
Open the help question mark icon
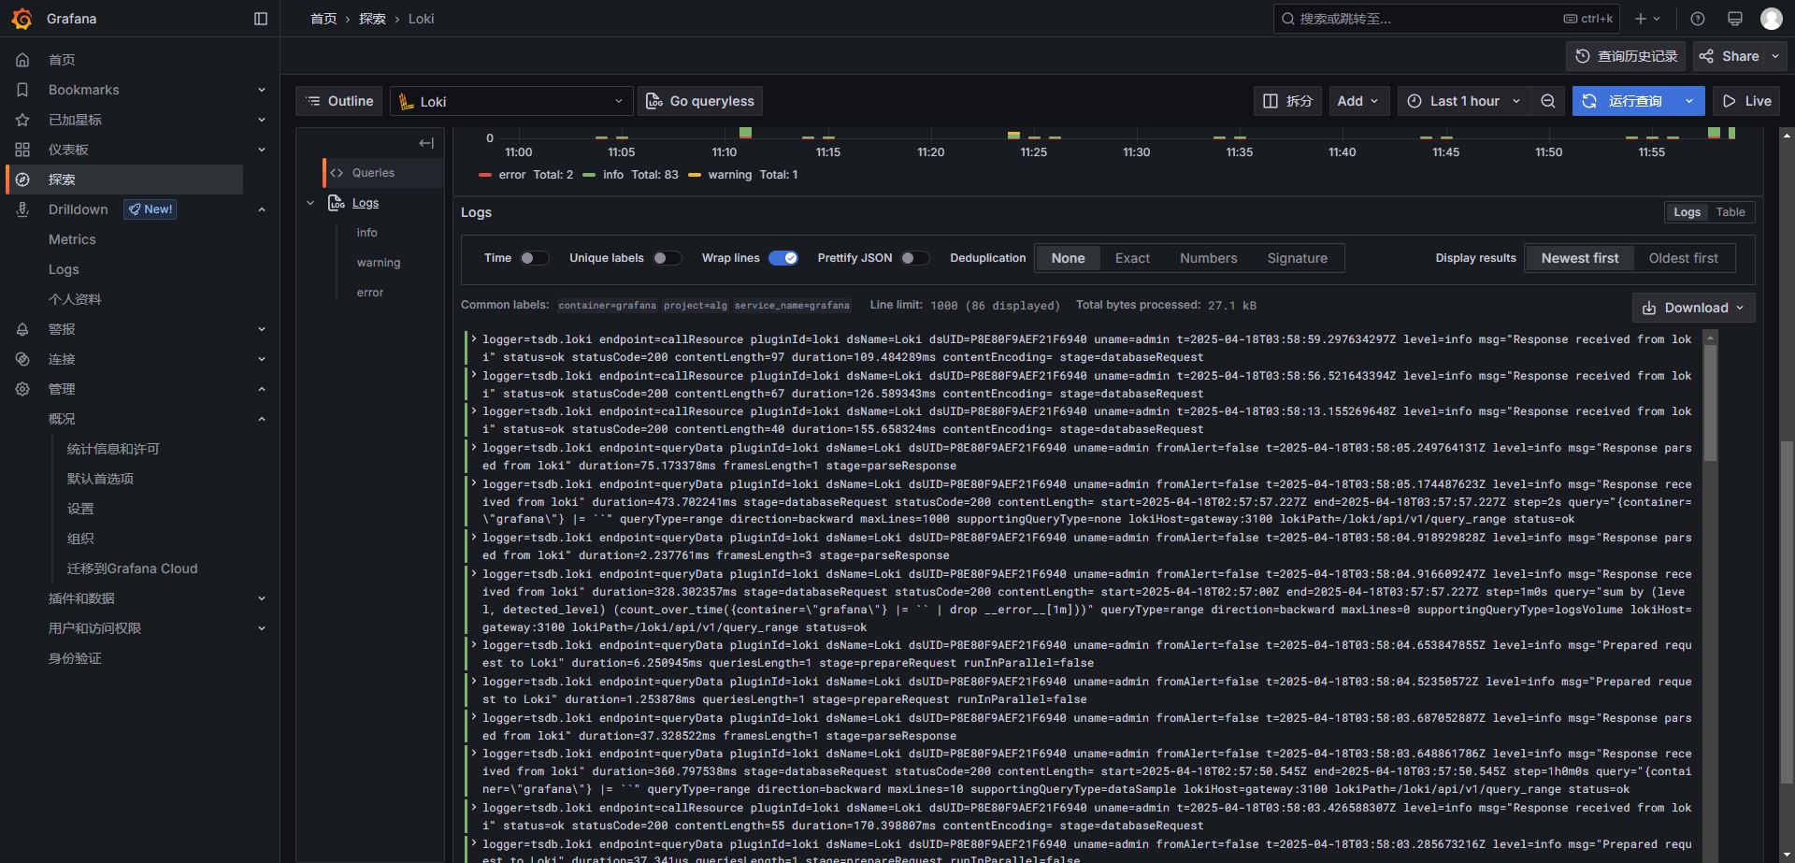1698,19
